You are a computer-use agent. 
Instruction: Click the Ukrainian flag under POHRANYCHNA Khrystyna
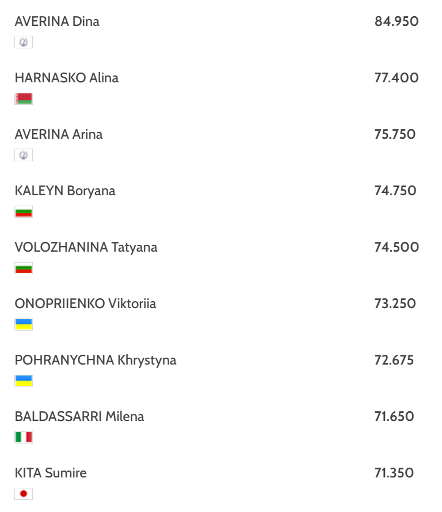tap(24, 381)
